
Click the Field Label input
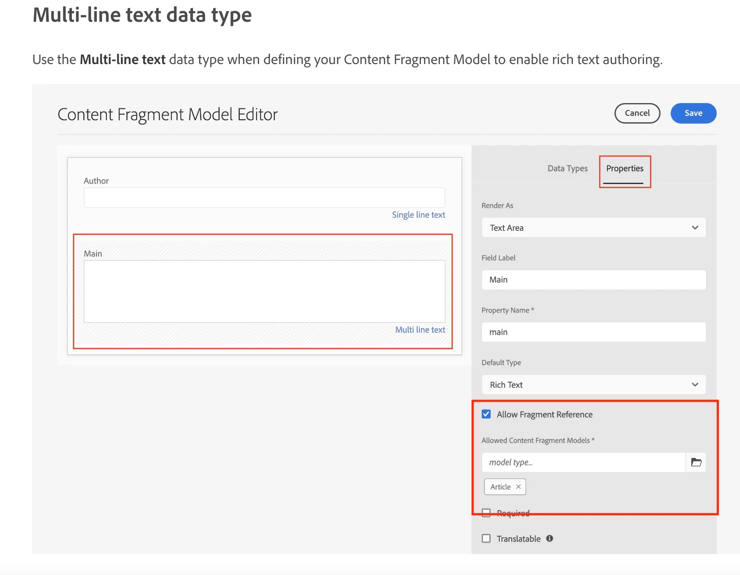(593, 280)
